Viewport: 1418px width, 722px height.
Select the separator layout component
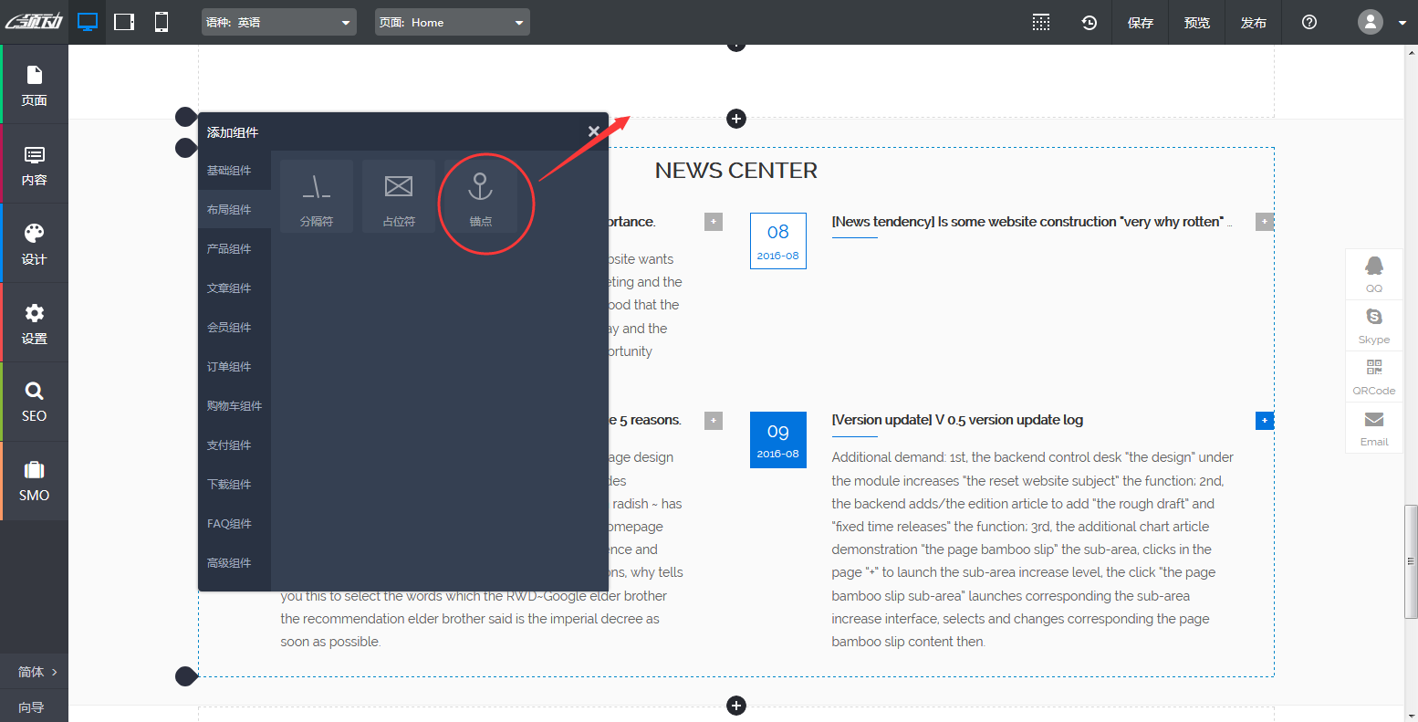pos(317,195)
